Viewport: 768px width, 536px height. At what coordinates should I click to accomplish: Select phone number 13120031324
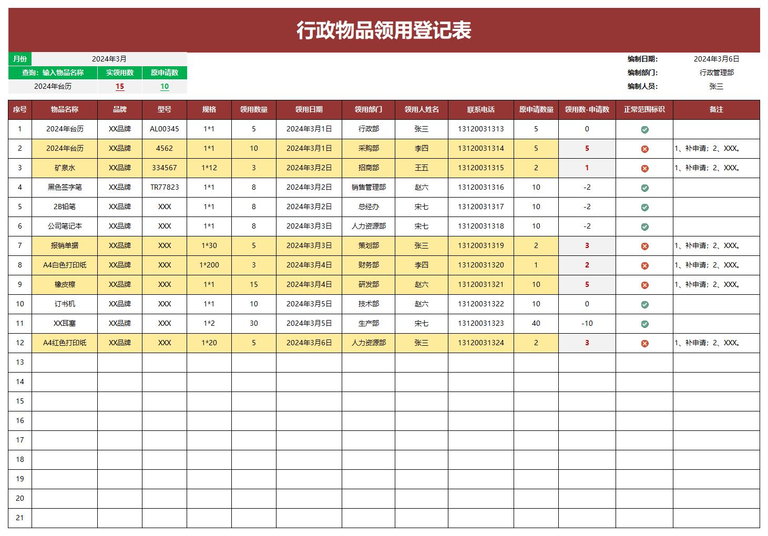pyautogui.click(x=481, y=343)
